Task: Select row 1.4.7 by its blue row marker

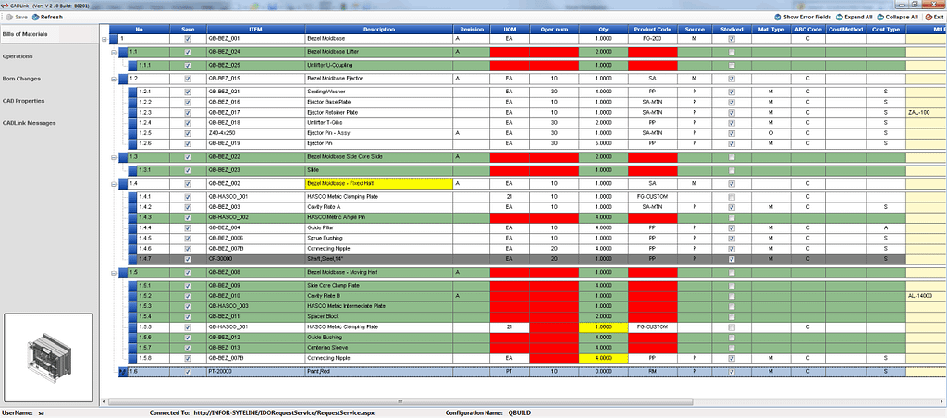Action: [x=132, y=259]
